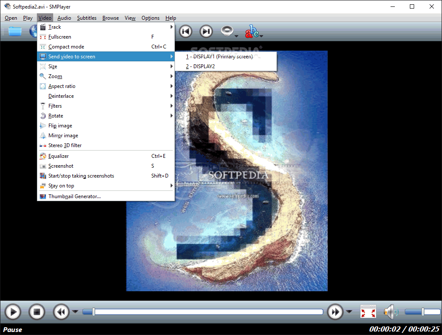
Task: Click the Zoom magnifier icon
Action: 43,76
